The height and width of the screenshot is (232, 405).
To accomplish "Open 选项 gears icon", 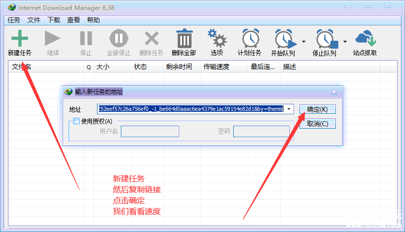I will (x=217, y=38).
